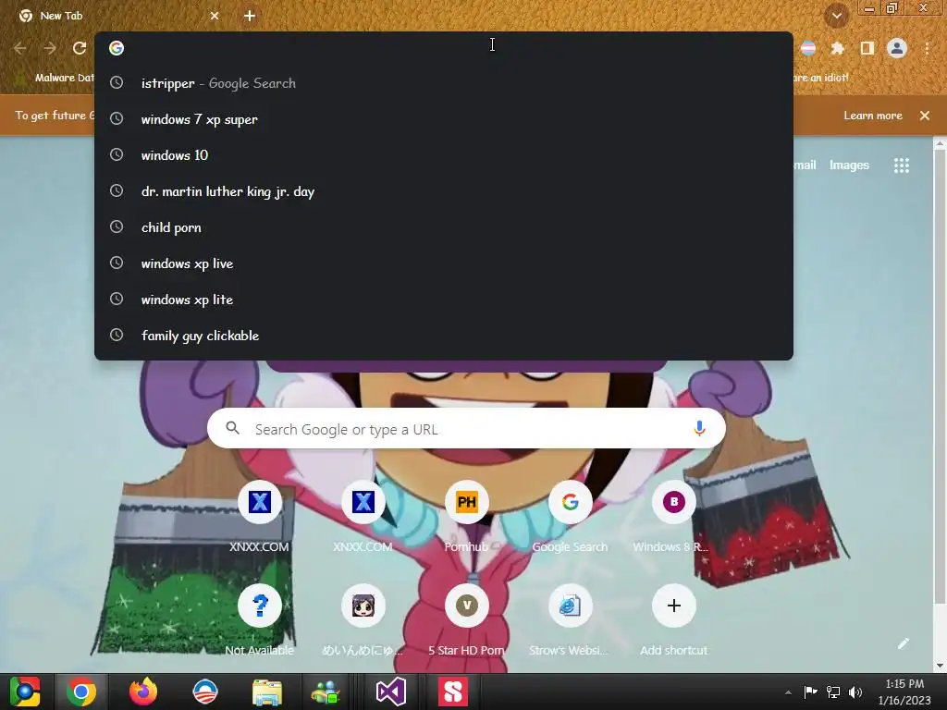Click Learn more in the info bar

pos(873,116)
